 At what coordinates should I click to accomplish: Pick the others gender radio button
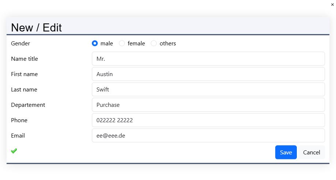[154, 43]
